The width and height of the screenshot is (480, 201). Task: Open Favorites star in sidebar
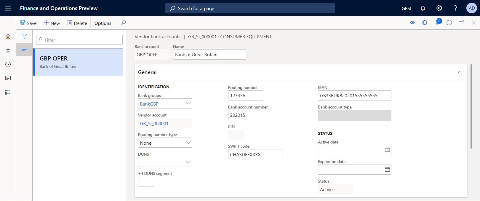(x=8, y=50)
